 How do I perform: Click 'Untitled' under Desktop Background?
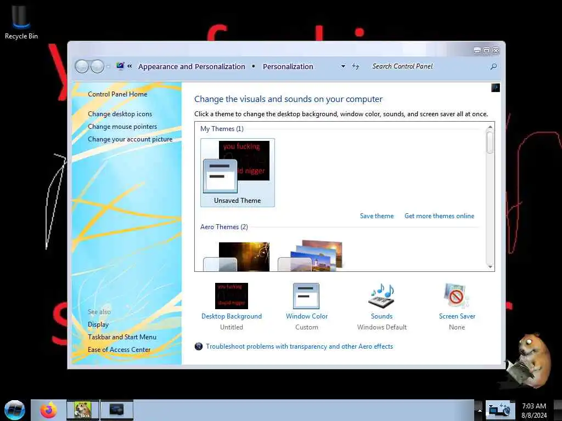[232, 327]
